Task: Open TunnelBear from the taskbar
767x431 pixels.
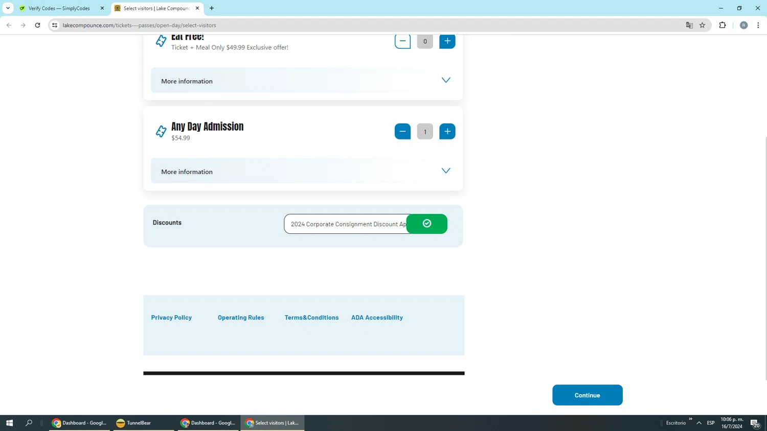Action: [144, 423]
